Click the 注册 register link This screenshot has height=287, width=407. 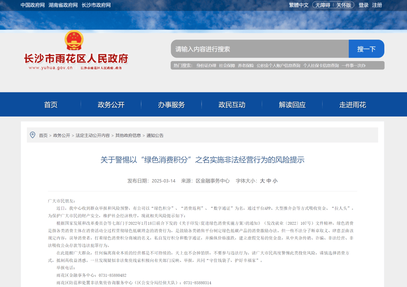tap(377, 5)
